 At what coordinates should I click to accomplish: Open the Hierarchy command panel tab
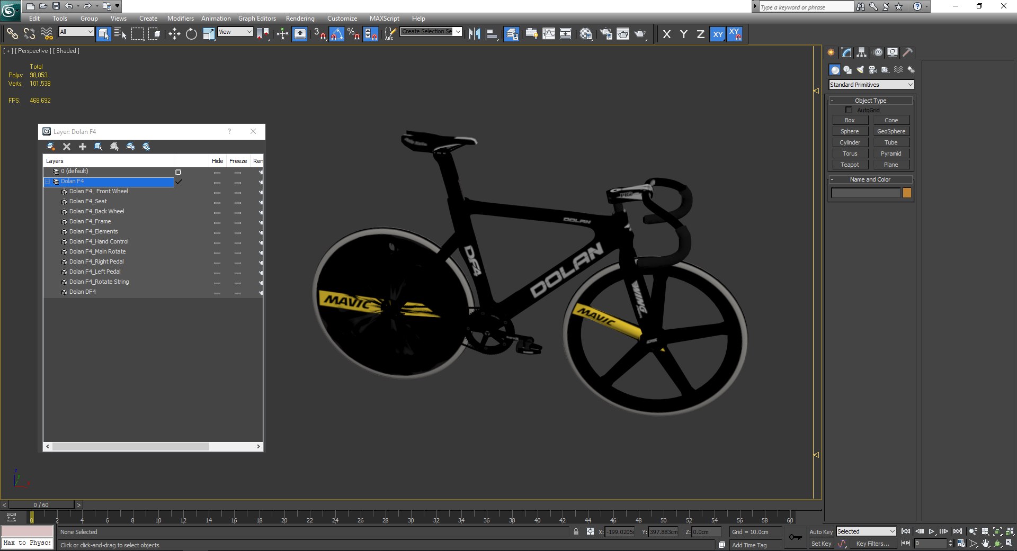click(861, 52)
